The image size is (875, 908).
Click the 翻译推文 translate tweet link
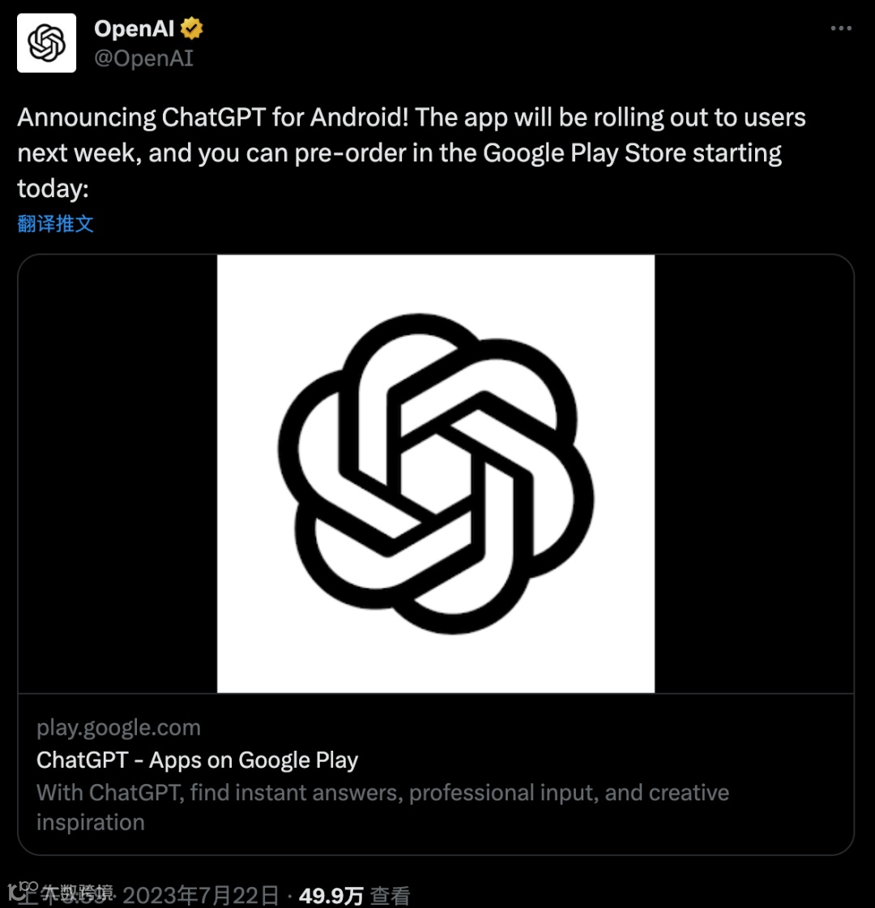[x=56, y=224]
